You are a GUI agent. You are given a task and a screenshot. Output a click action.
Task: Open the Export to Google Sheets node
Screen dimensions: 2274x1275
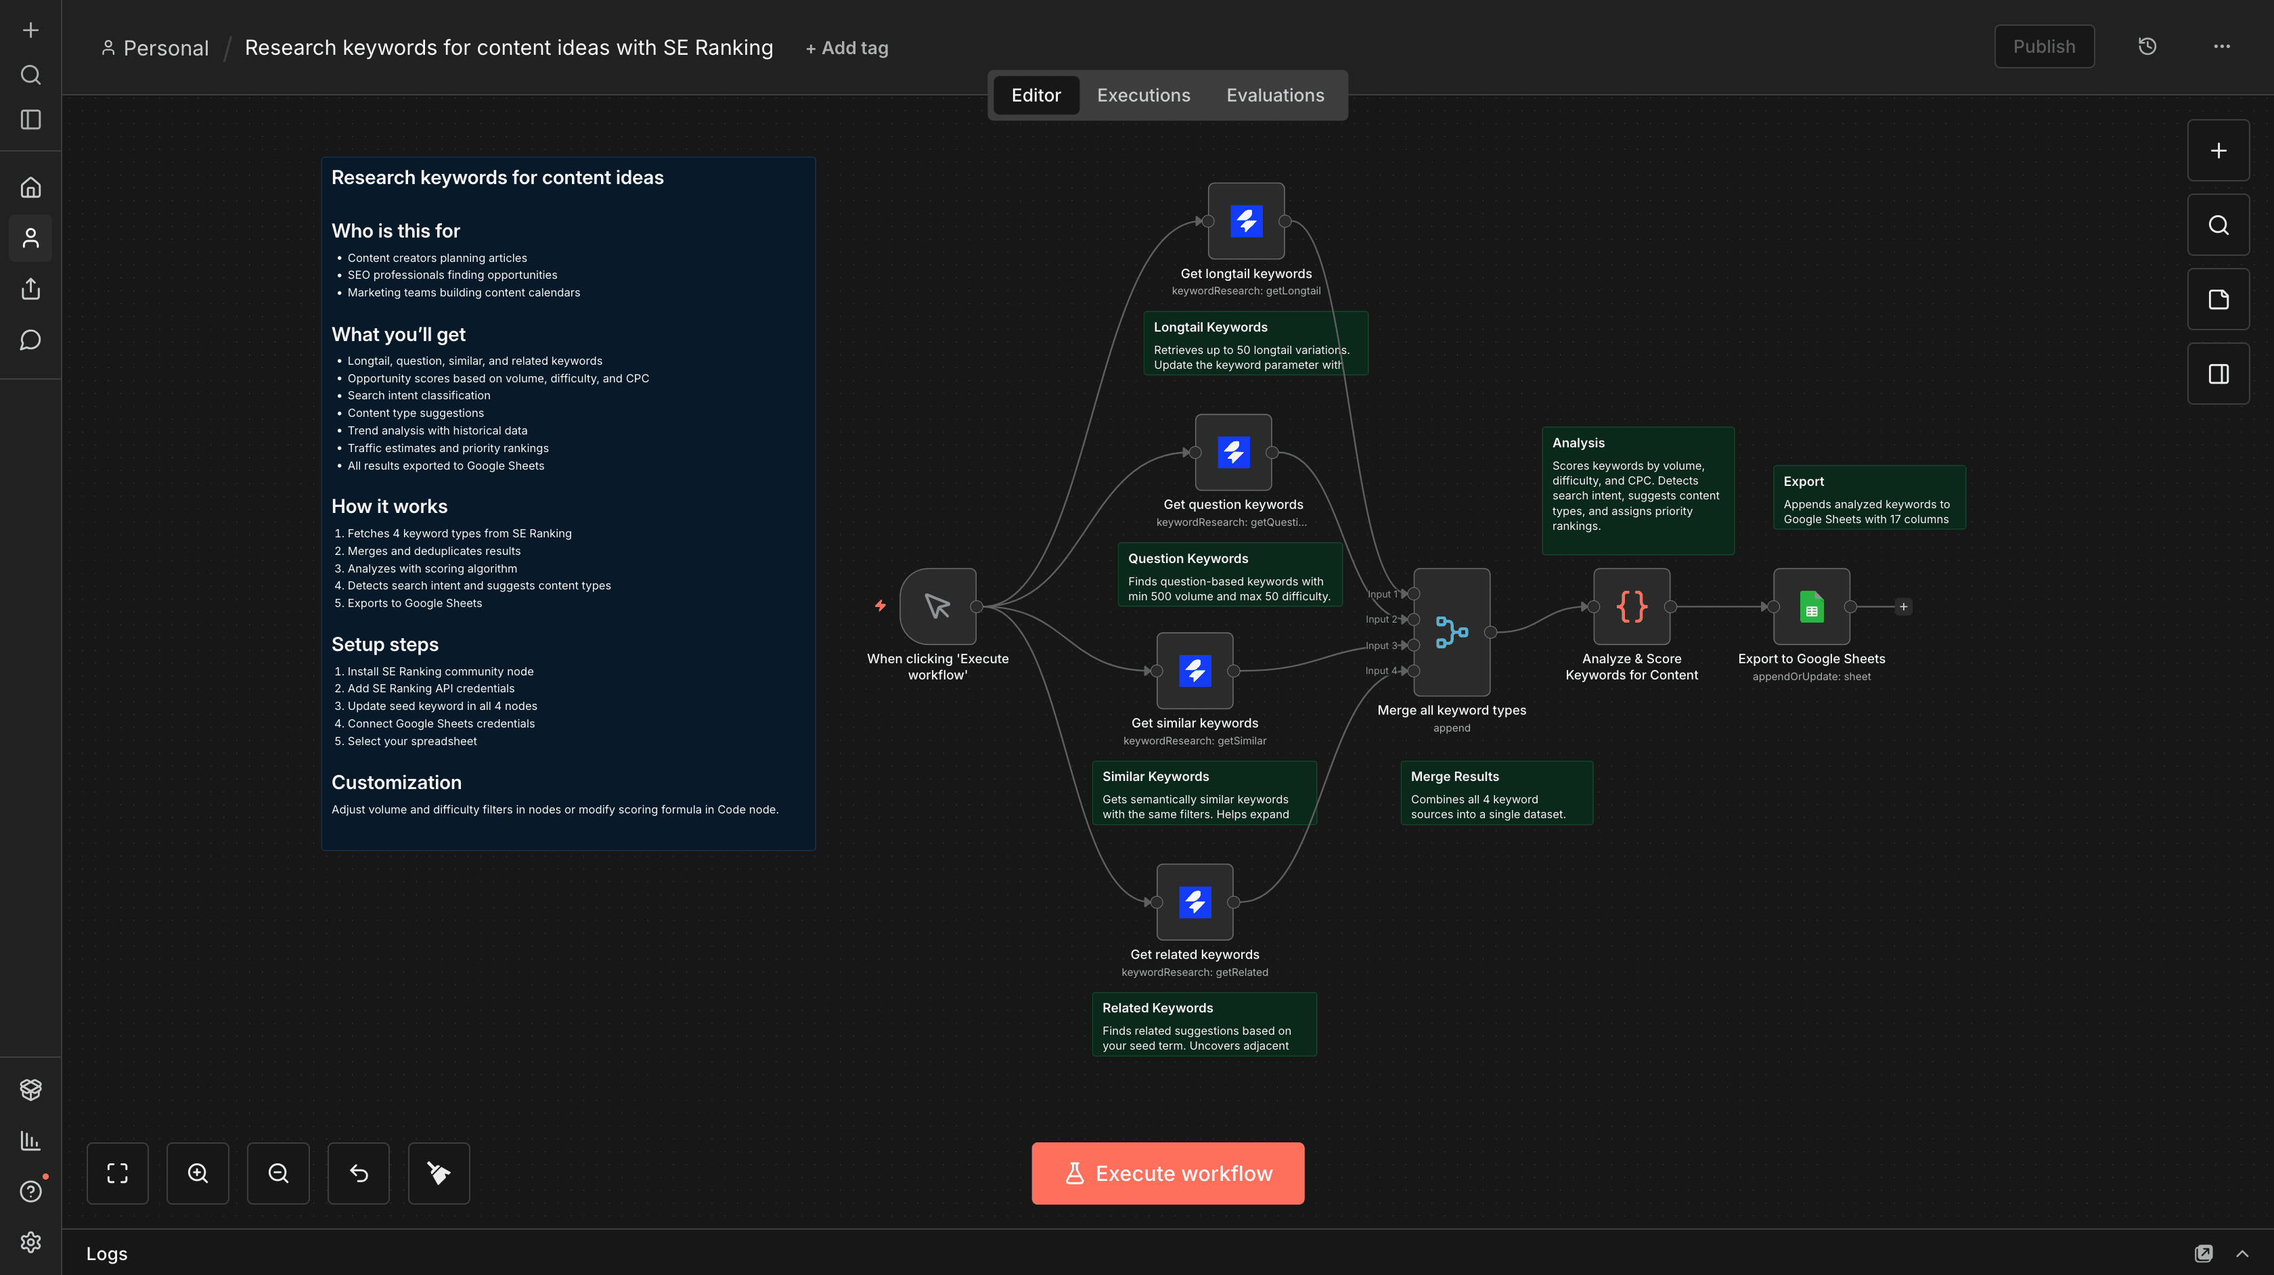(1810, 606)
